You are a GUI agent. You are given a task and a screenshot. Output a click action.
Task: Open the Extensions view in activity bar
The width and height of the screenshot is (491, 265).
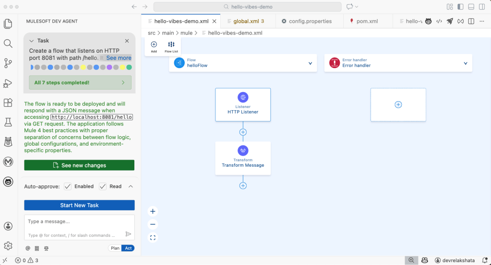(x=8, y=103)
